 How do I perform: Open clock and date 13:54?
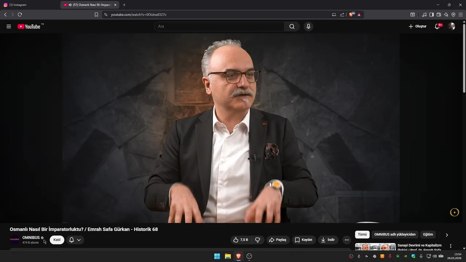[455, 256]
